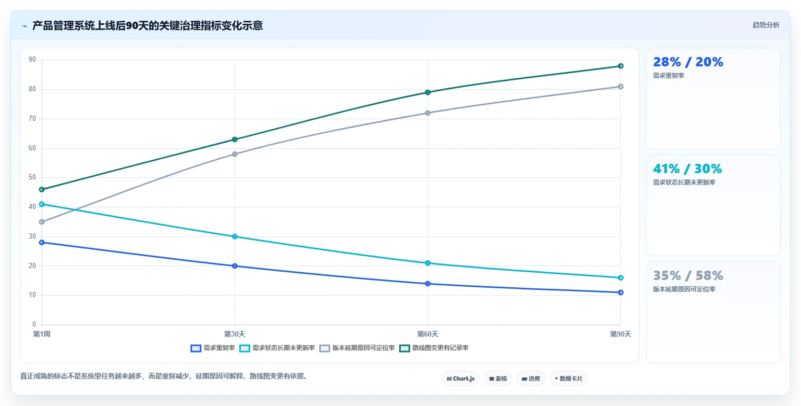Click the 需求重复率 point at 第90天
This screenshot has height=406, width=801.
(x=620, y=292)
